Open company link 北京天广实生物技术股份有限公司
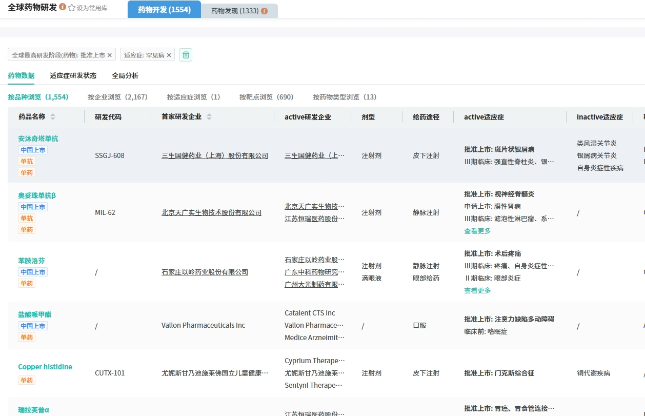The width and height of the screenshot is (645, 416). tap(211, 212)
